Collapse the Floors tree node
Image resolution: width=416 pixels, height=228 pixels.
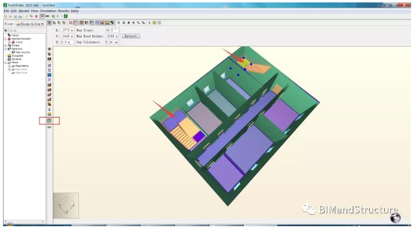click(5, 63)
